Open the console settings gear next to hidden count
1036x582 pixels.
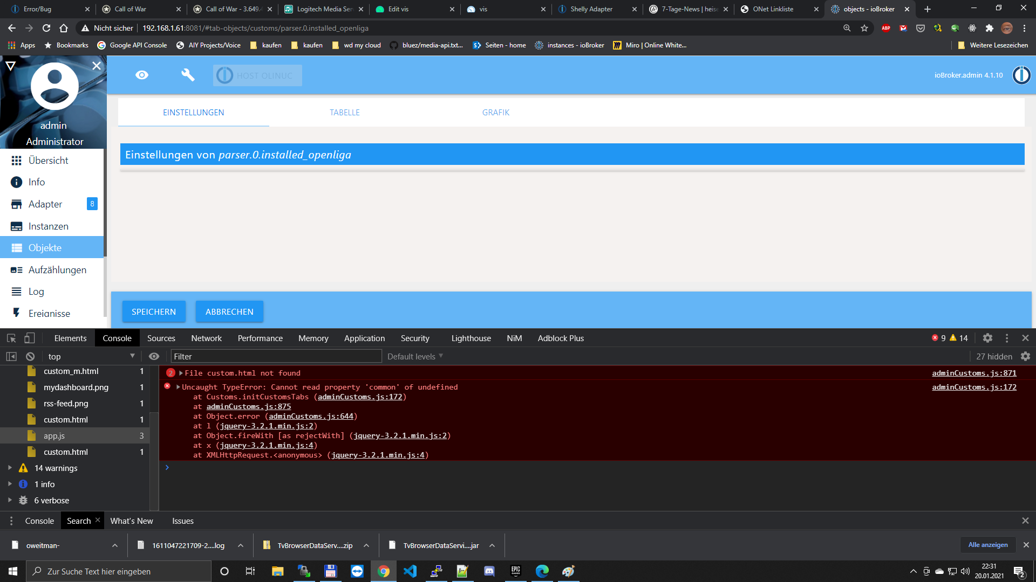(x=1025, y=356)
